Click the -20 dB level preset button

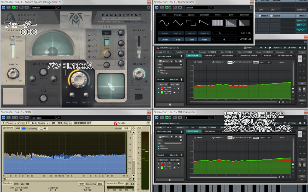tap(165, 39)
